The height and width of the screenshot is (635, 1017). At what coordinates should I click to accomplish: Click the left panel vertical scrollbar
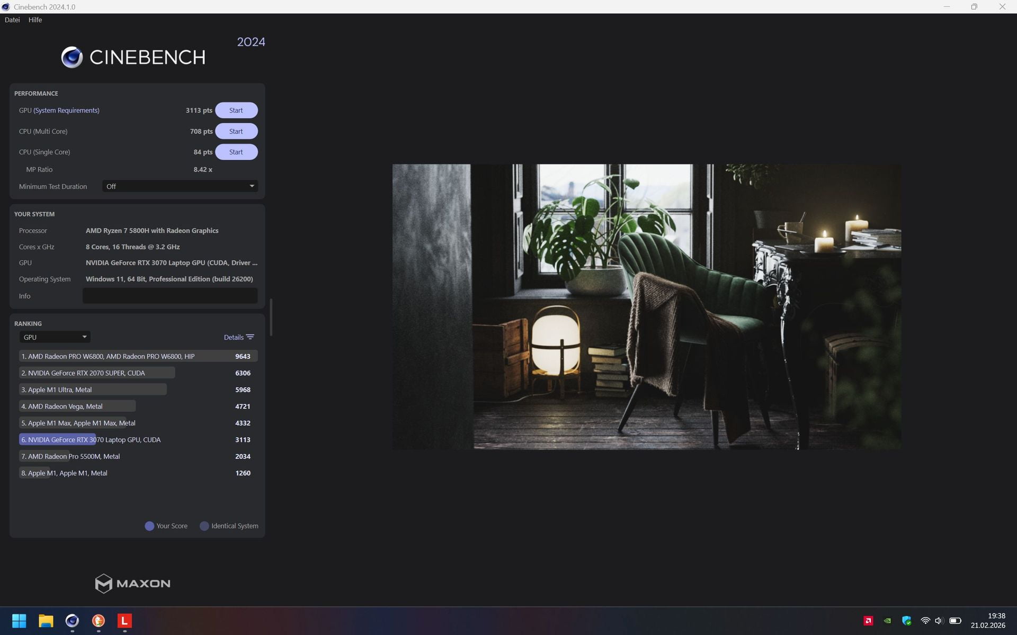(x=271, y=317)
